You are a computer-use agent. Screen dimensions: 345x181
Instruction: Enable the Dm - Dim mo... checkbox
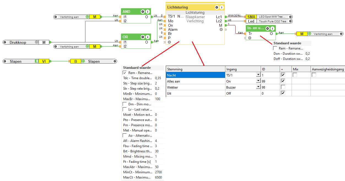[x=125, y=104]
